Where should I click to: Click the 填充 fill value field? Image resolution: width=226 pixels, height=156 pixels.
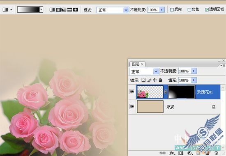click(x=184, y=80)
